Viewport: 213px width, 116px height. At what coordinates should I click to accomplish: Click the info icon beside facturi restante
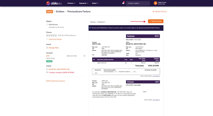[47, 72]
